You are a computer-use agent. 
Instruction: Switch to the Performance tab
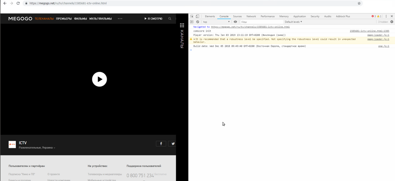click(267, 16)
